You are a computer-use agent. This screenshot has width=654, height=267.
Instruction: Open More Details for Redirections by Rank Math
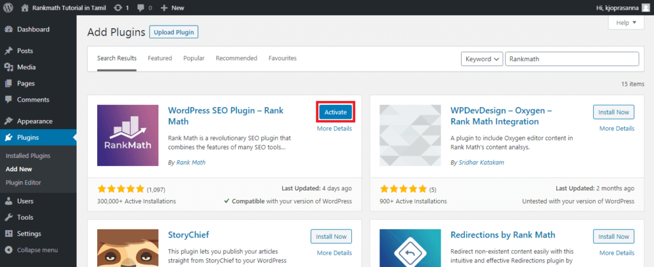pos(617,253)
